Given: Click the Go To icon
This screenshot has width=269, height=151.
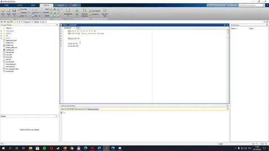Looking at the screenshot, I should tap(33, 13).
